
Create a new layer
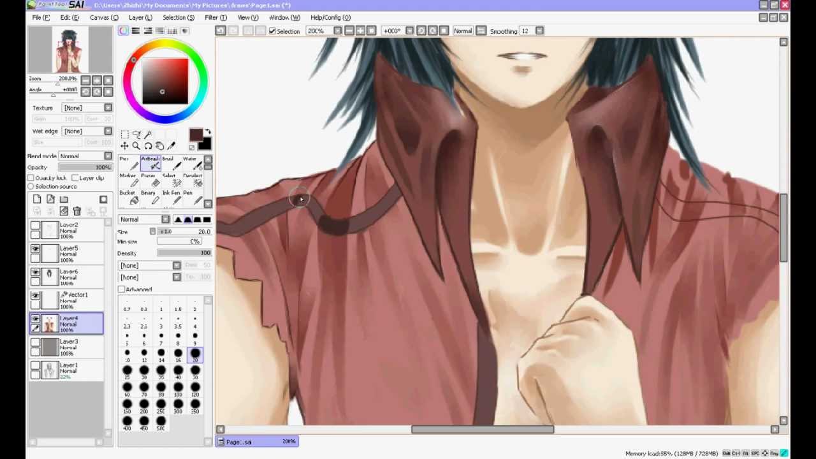click(x=37, y=200)
